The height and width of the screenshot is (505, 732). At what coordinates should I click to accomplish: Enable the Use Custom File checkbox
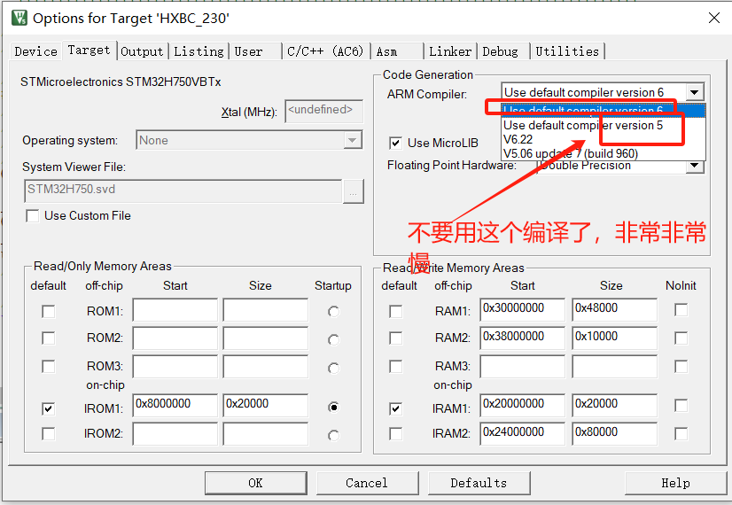[33, 215]
